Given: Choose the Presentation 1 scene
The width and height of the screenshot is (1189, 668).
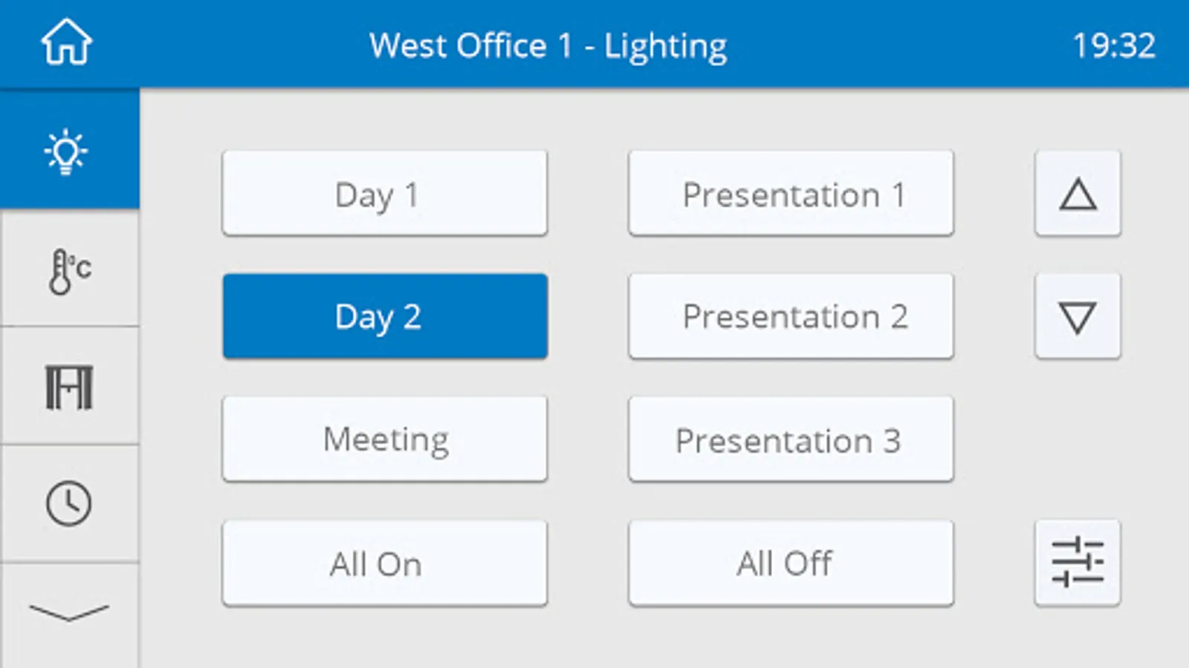Looking at the screenshot, I should (x=791, y=194).
